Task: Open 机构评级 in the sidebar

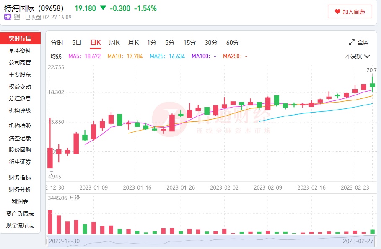Action: coord(20,110)
